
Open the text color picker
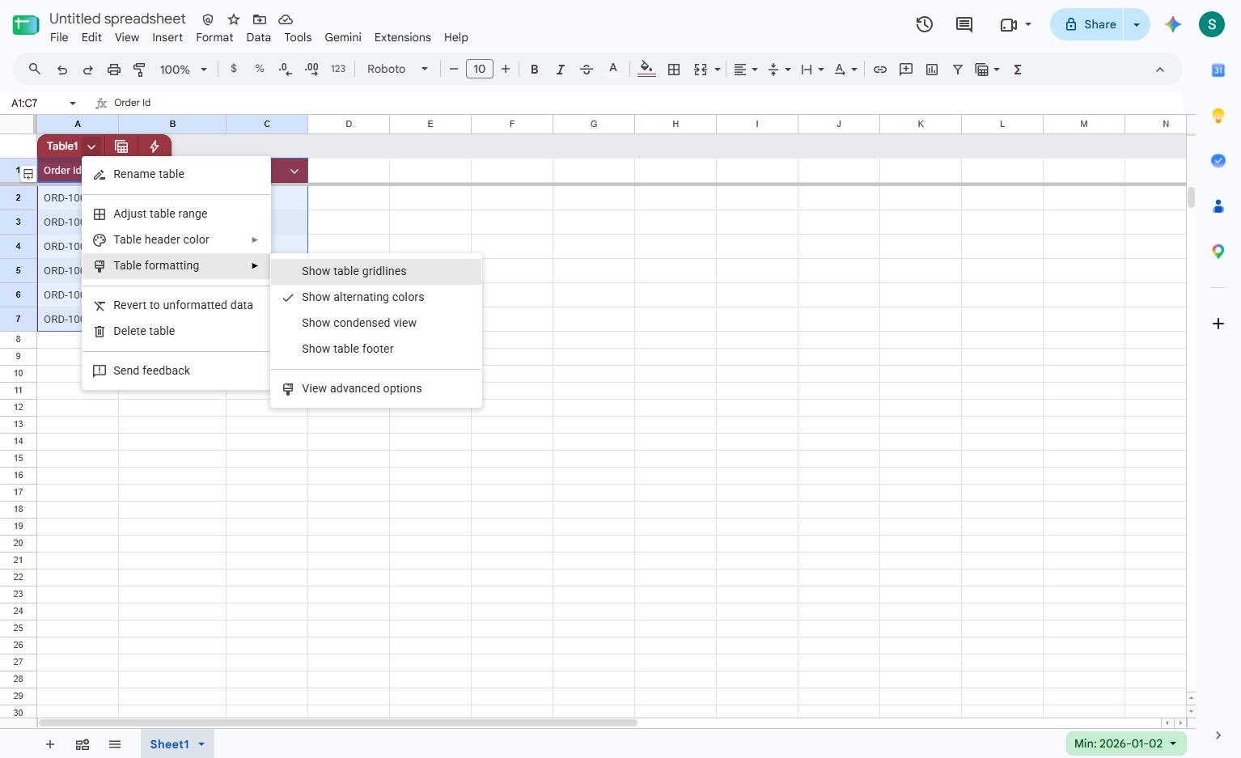(x=613, y=70)
